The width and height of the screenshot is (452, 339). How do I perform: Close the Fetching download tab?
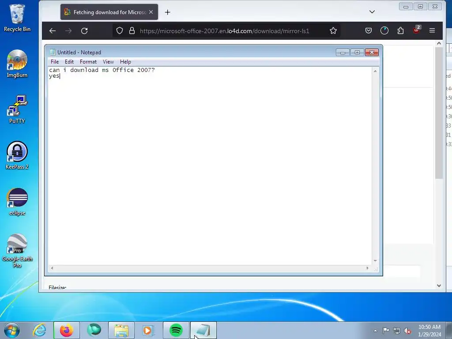pos(151,12)
